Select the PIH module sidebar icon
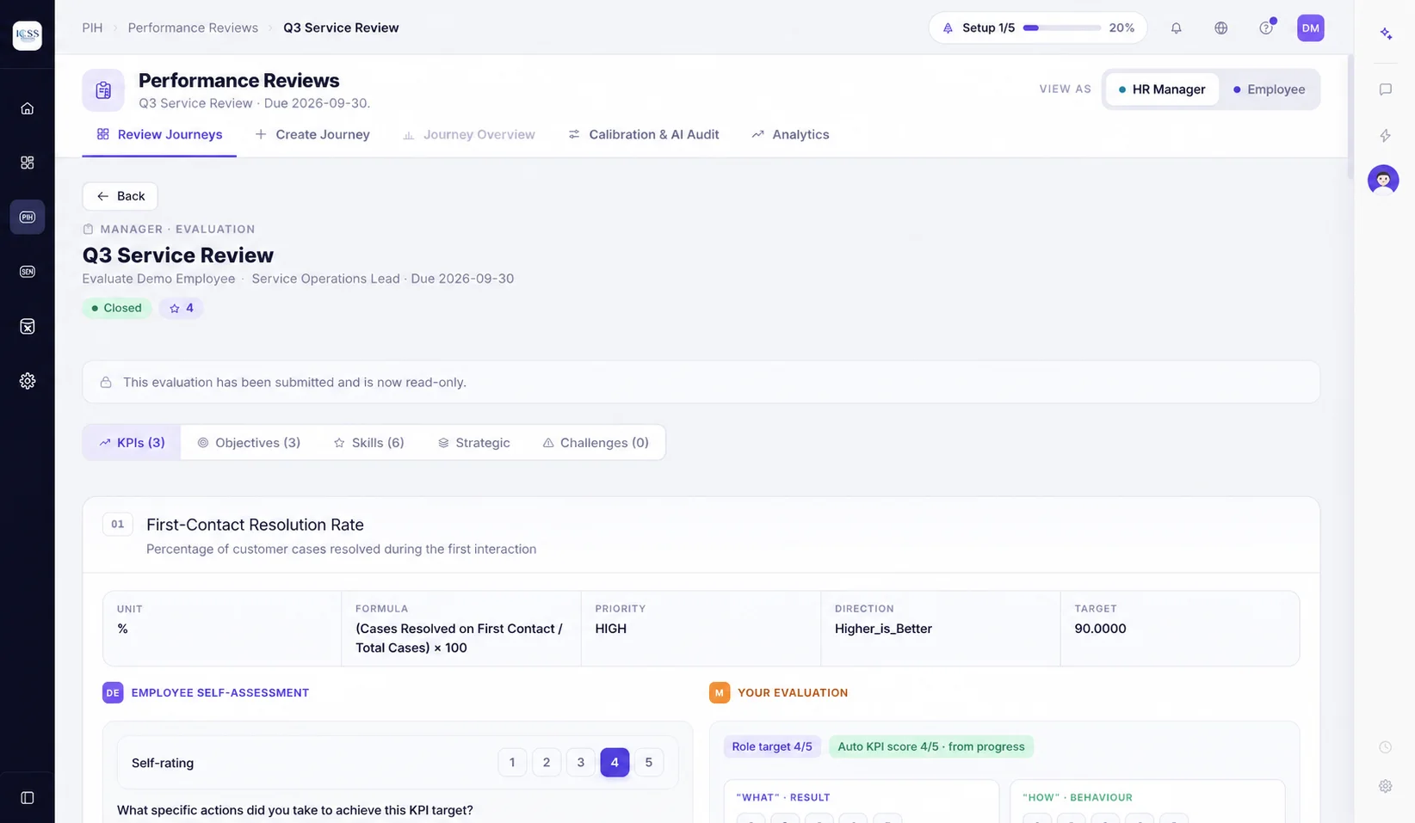The width and height of the screenshot is (1415, 823). pyautogui.click(x=28, y=217)
